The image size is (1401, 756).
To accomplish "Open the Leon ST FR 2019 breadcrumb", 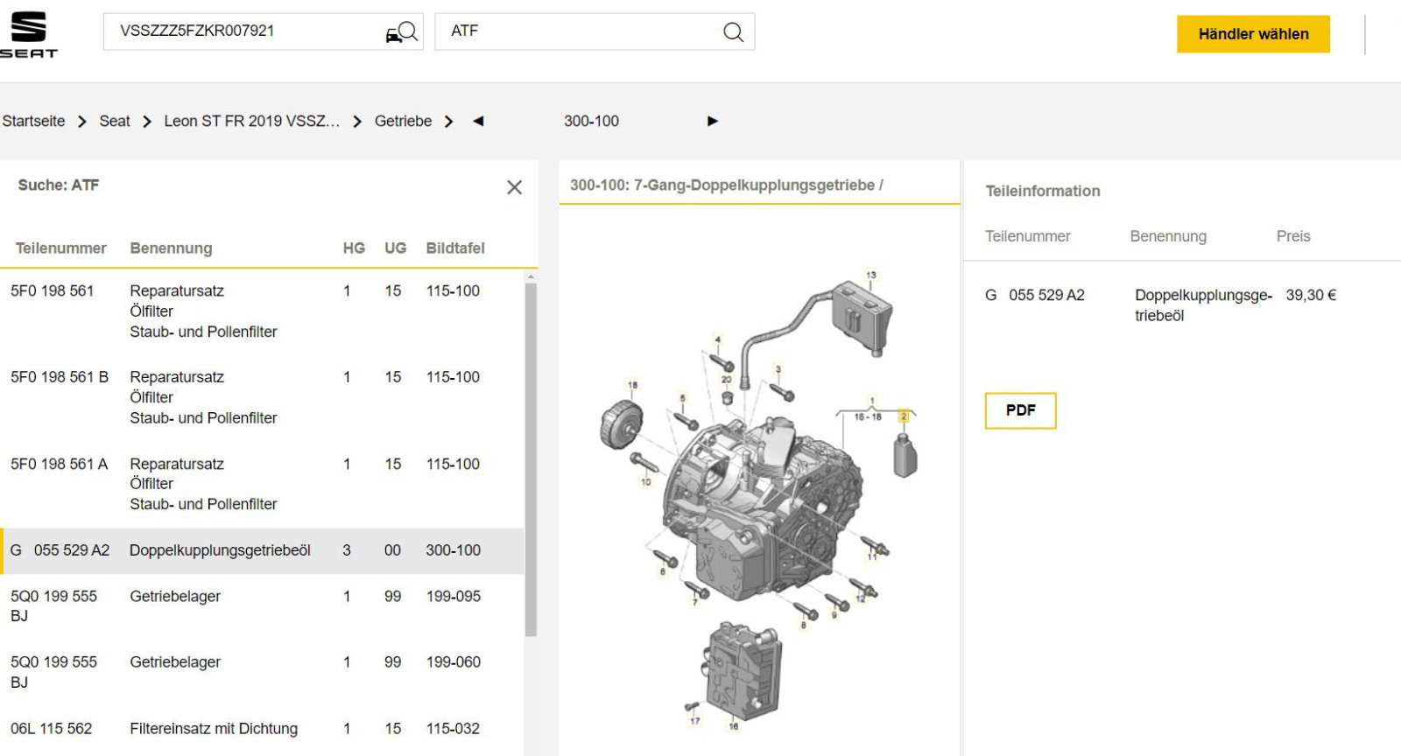I will click(x=251, y=122).
